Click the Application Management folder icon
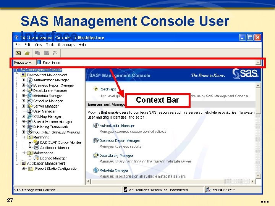 (23, 163)
